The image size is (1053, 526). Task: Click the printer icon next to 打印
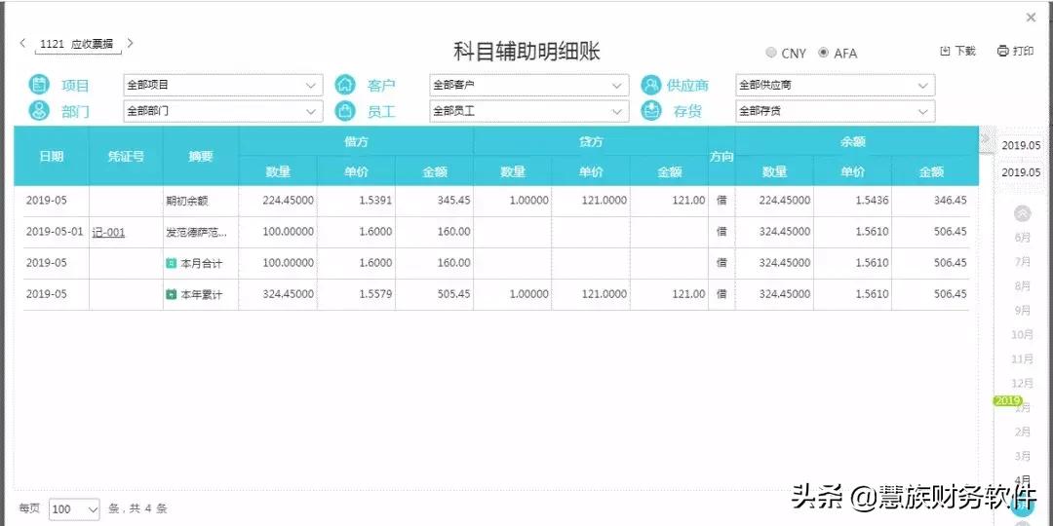point(1003,51)
